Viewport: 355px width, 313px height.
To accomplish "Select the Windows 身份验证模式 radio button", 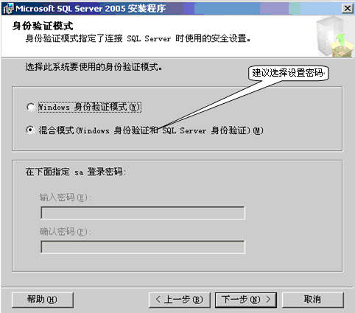I will 31,107.
